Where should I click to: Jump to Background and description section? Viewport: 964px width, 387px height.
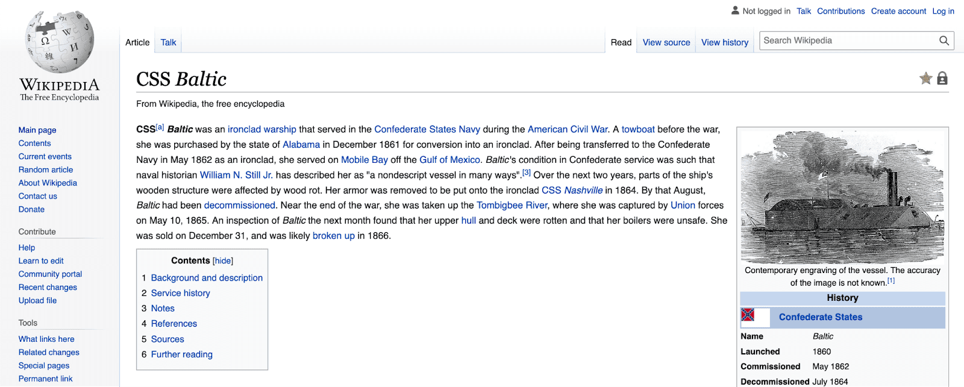[207, 278]
